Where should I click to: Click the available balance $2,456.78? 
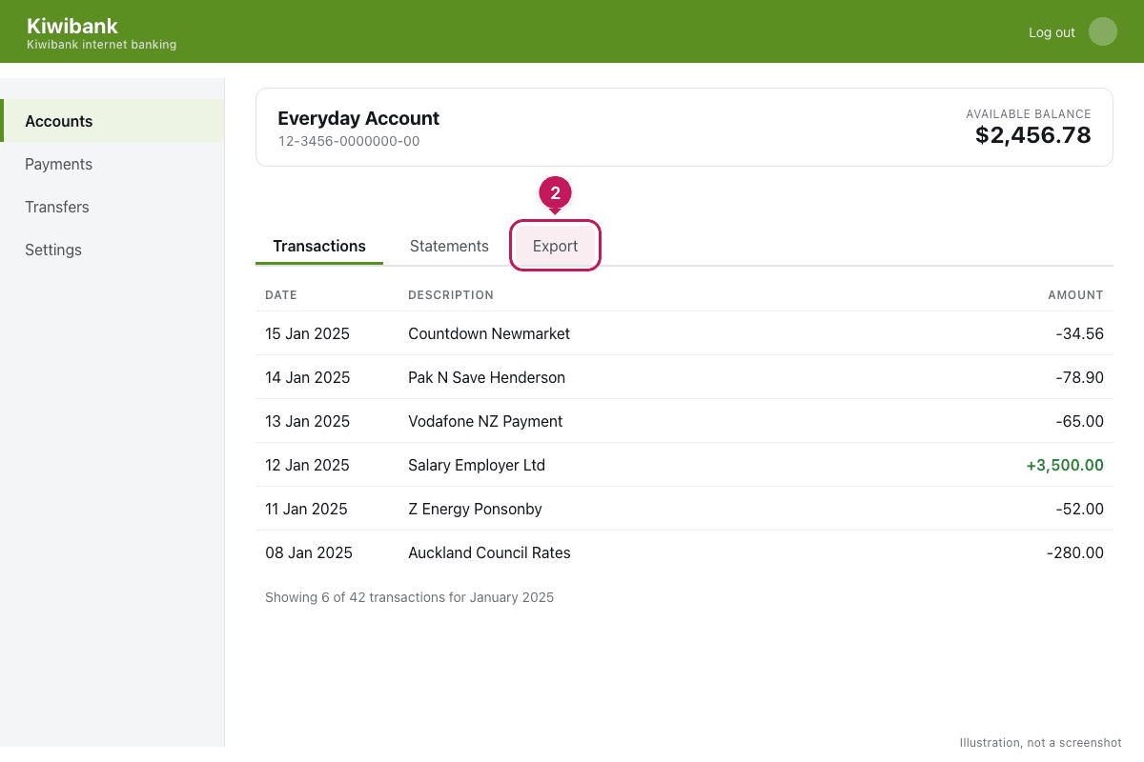(x=1033, y=135)
